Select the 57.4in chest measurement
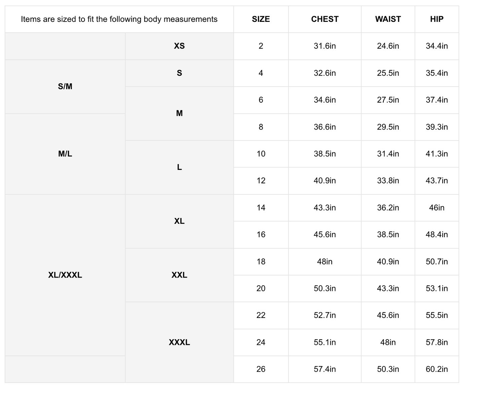 [x=325, y=369]
